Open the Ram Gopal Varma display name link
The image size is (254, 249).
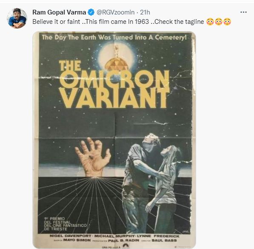coord(59,12)
